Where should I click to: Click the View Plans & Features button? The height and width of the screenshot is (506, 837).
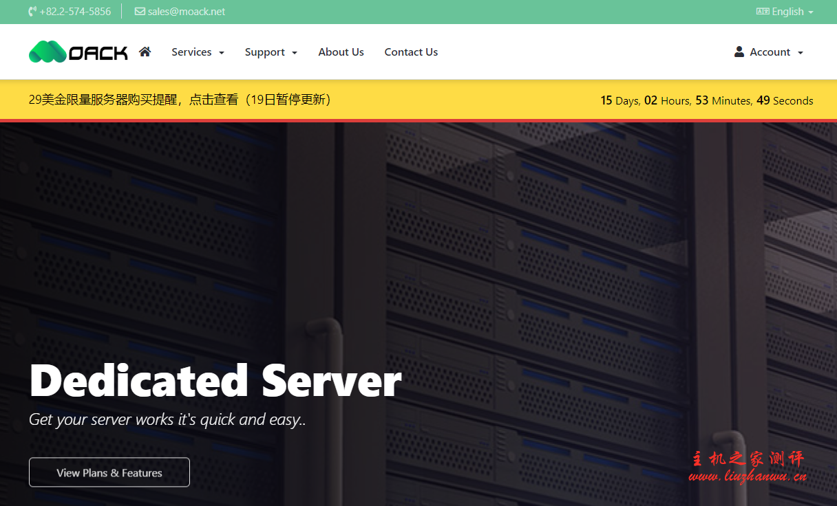109,472
